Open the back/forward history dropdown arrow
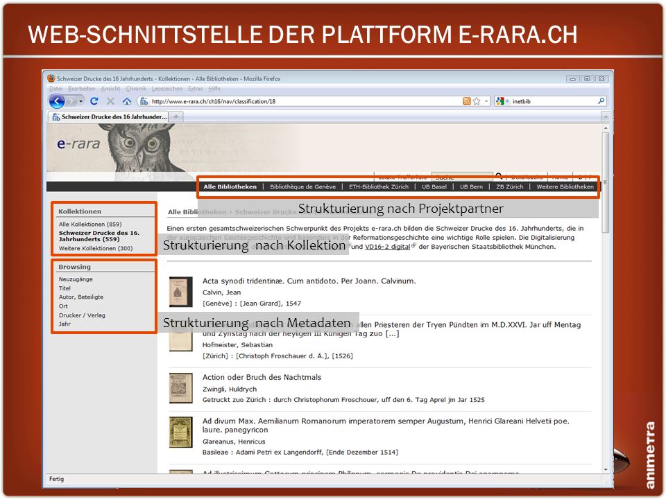The width and height of the screenshot is (666, 499). point(80,101)
